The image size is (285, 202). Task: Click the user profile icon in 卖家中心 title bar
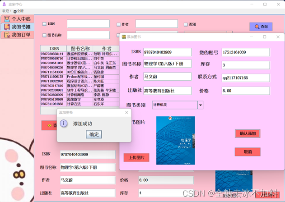point(4,4)
